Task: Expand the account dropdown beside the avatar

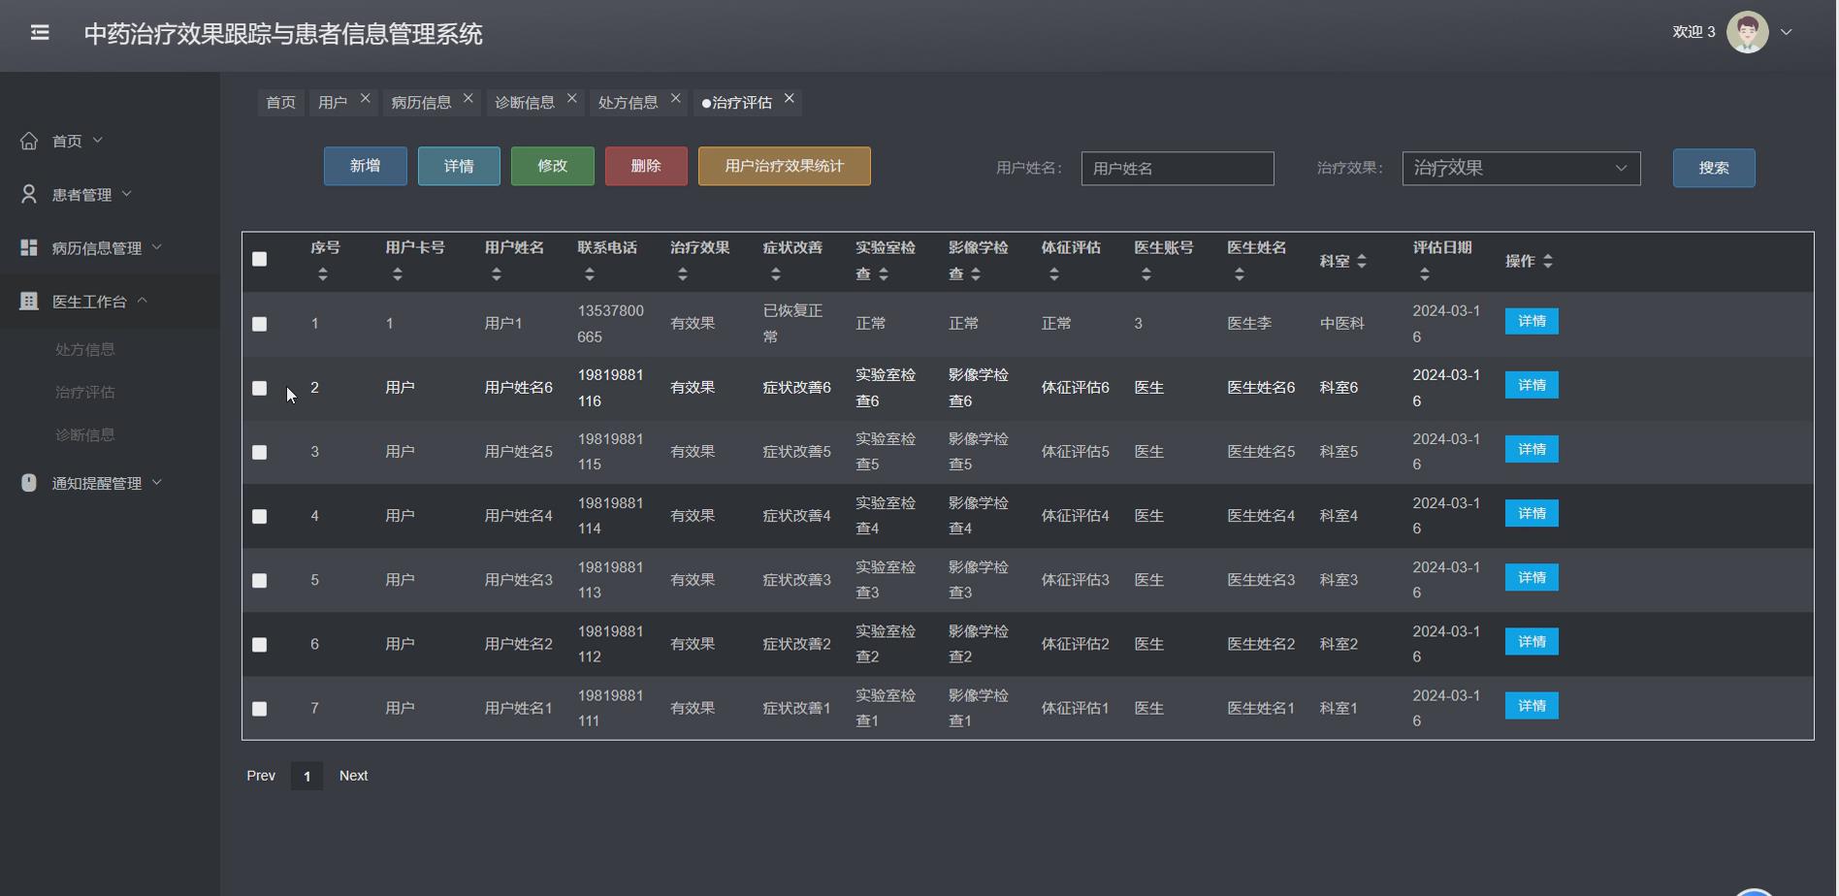Action: click(x=1788, y=32)
